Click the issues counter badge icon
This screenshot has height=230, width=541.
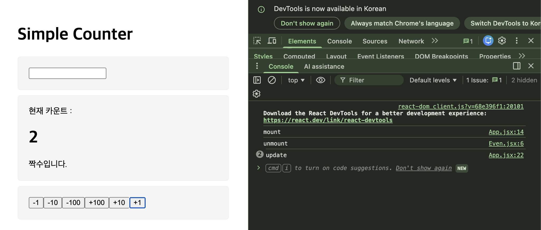pos(468,41)
